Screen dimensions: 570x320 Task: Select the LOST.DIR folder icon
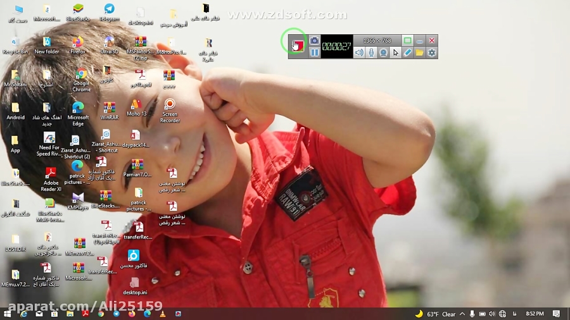[15, 243]
